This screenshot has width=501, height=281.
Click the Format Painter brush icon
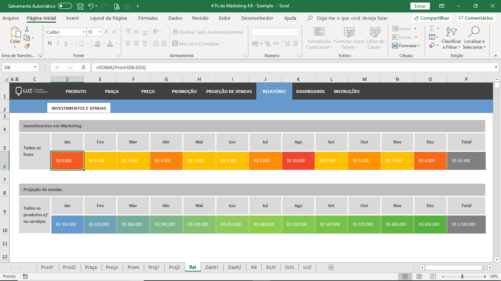point(27,46)
